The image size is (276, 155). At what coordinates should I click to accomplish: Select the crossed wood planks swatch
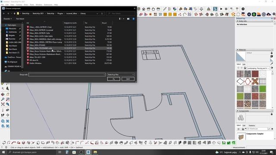coord(255,81)
